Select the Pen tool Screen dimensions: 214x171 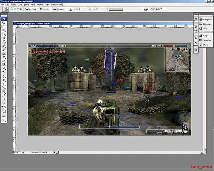4,76
